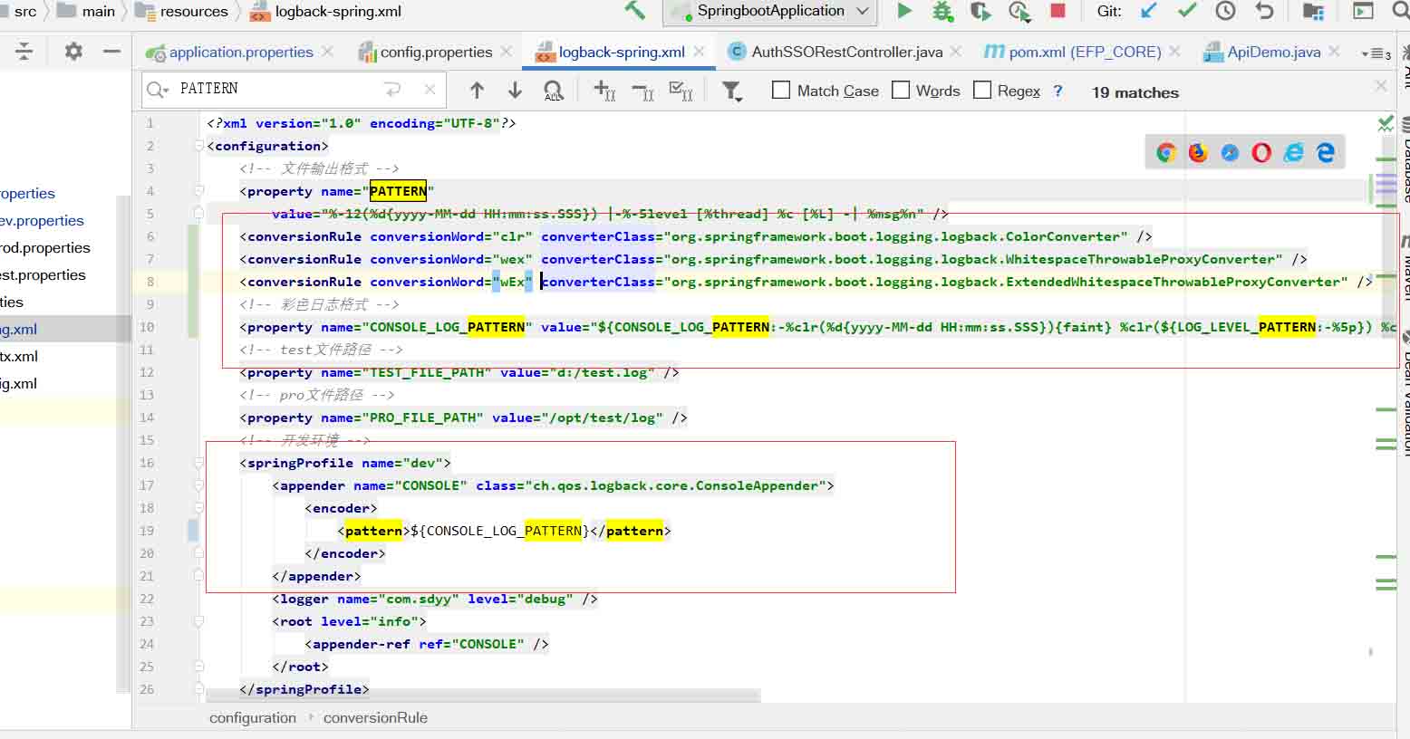Open the SpringbootApplication run configuration dropdown

770,11
